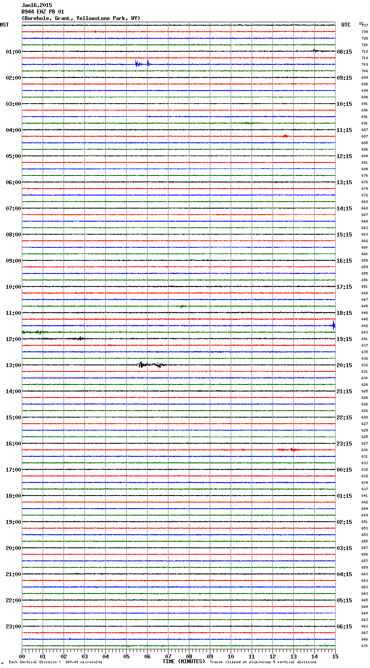Select the 19:00 MST hour label
The width and height of the screenshot is (370, 668).
coord(13,522)
